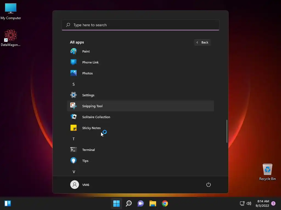Click the 'Solitaire Collection' label text
This screenshot has width=281, height=210.
[x=96, y=117]
